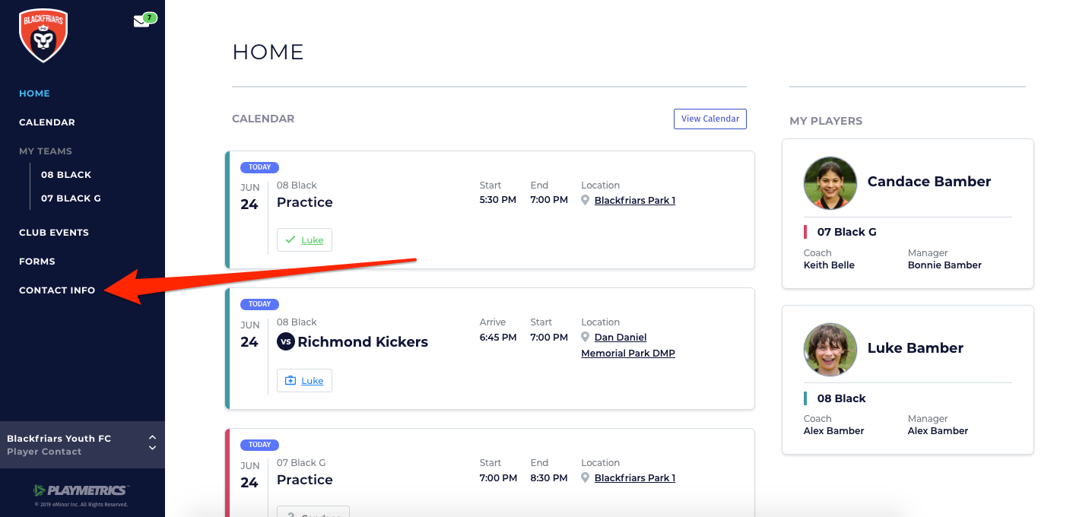Click the injury kit icon beside Luke
Image resolution: width=1092 pixels, height=517 pixels.
point(290,381)
